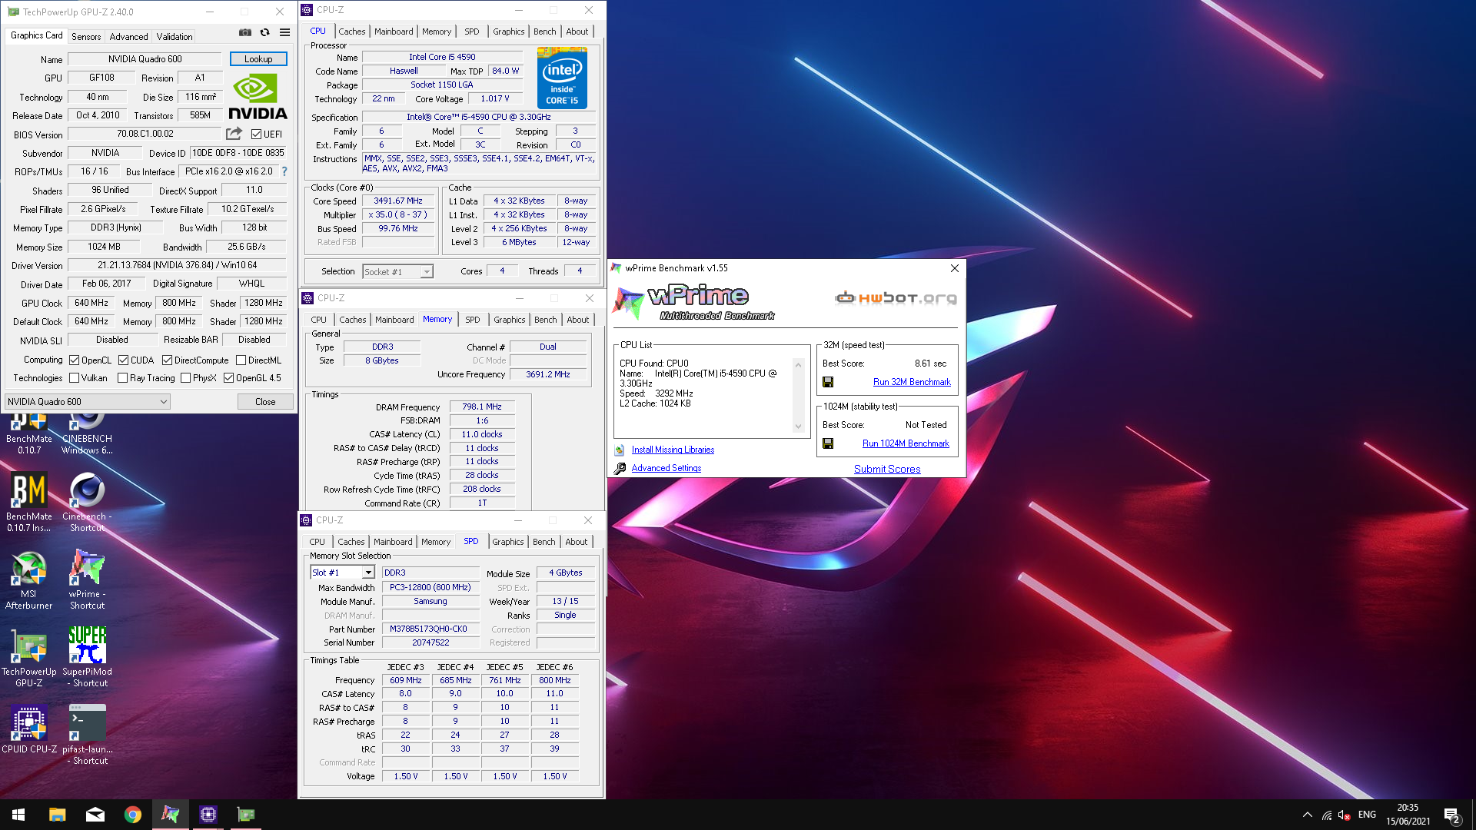Open Windows Start menu
The width and height of the screenshot is (1476, 830).
18,815
